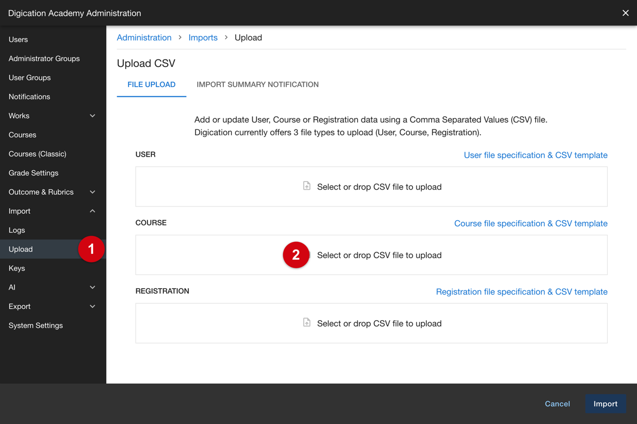
Task: Select Upload in the sidebar
Action: coord(53,249)
